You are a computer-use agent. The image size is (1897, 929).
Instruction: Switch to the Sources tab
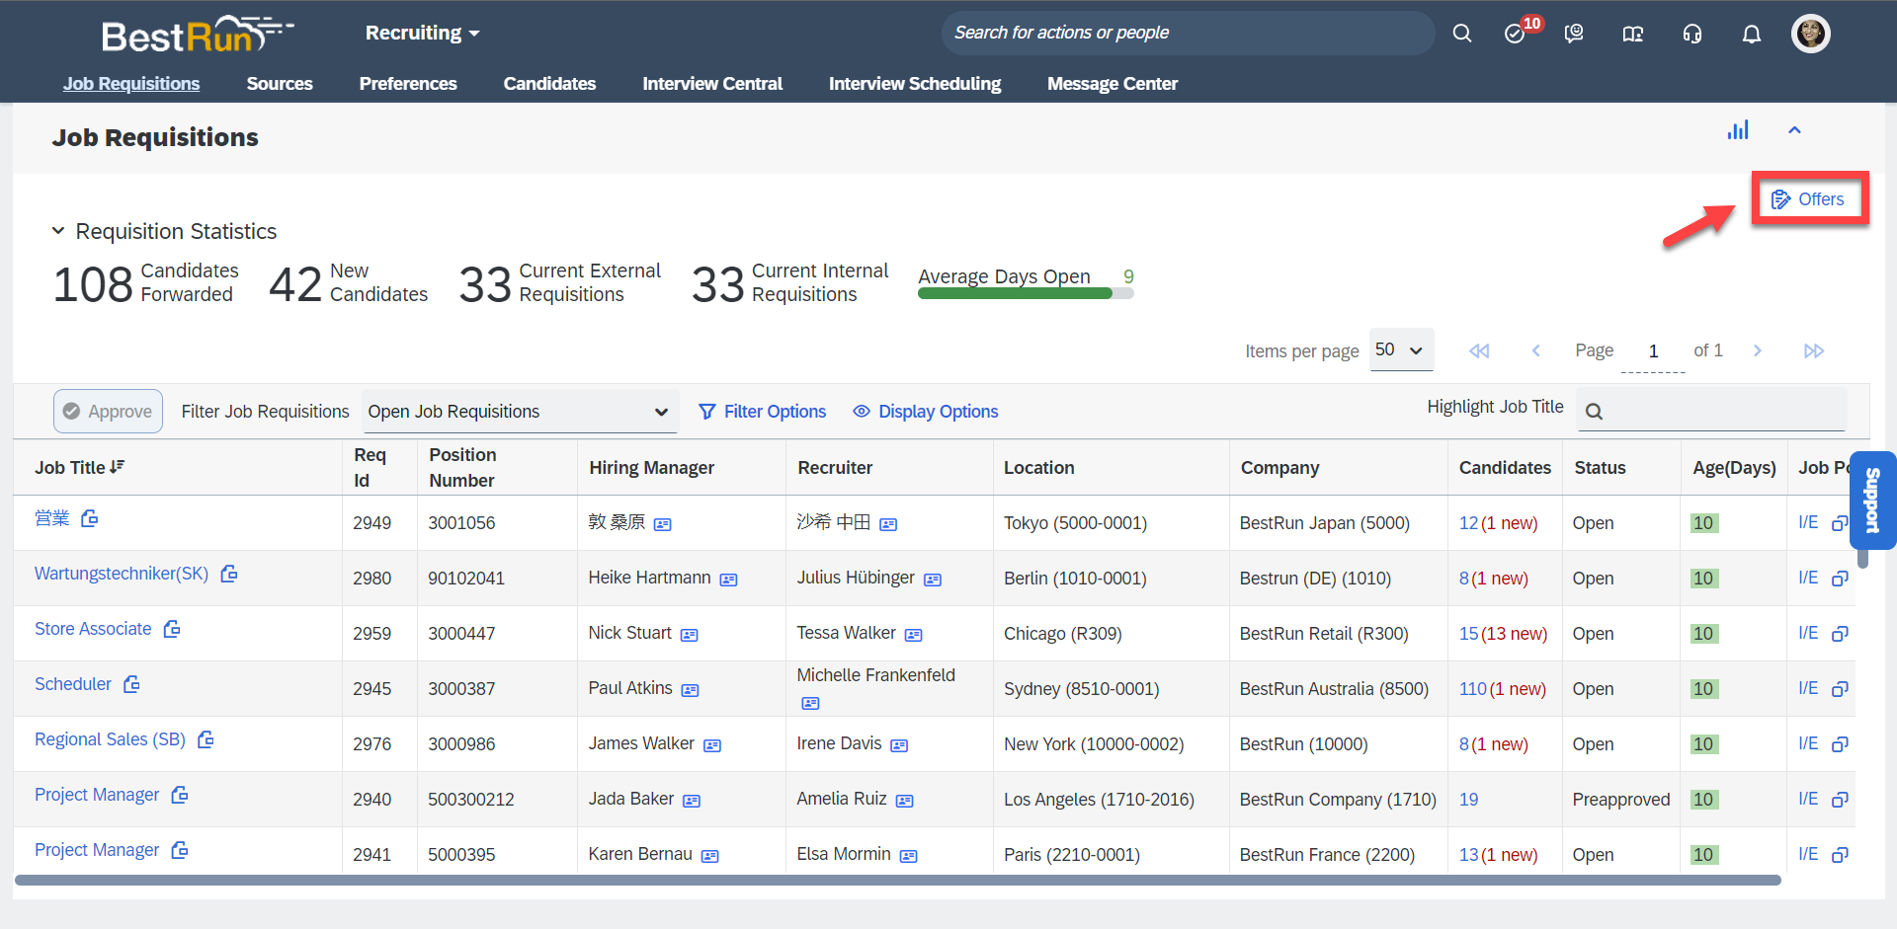(x=280, y=84)
